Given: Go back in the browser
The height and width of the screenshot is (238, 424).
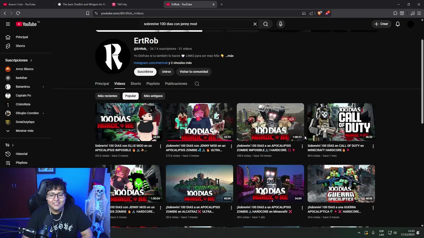Looking at the screenshot, I should click(5, 13).
